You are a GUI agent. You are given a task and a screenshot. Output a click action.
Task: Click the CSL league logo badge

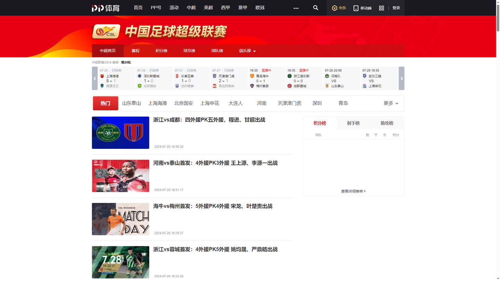106,32
